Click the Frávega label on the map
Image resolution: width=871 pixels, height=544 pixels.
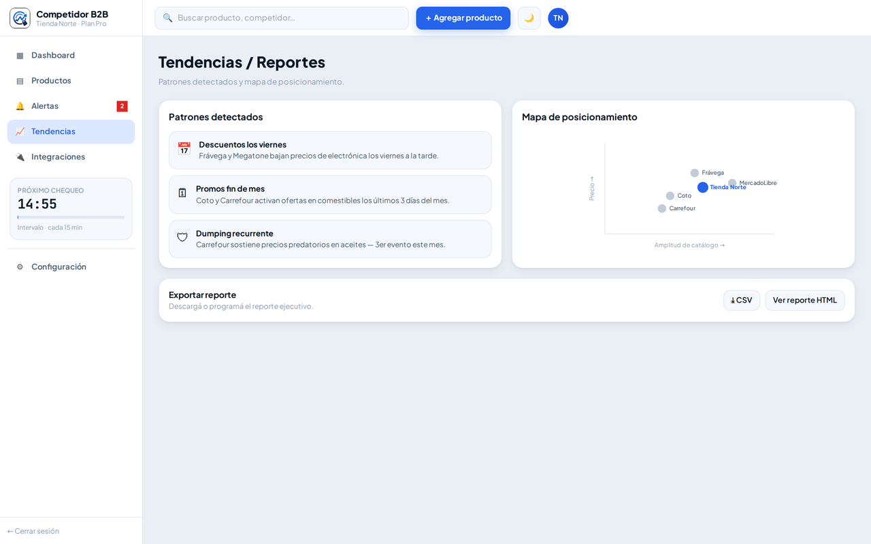(x=713, y=173)
